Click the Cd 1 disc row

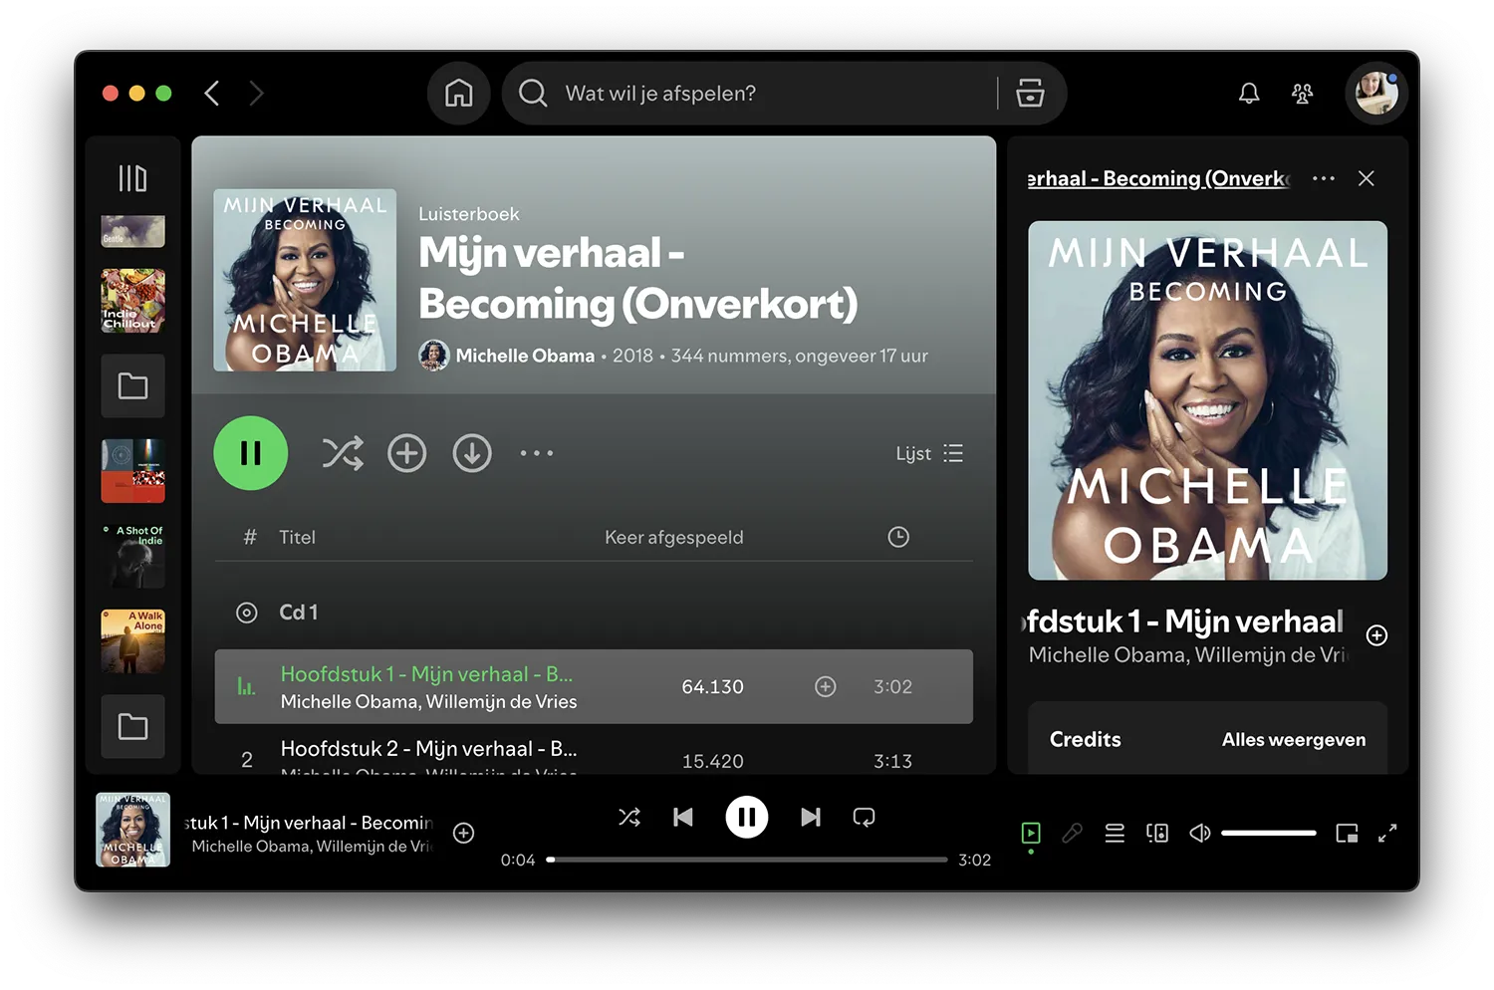tap(594, 613)
